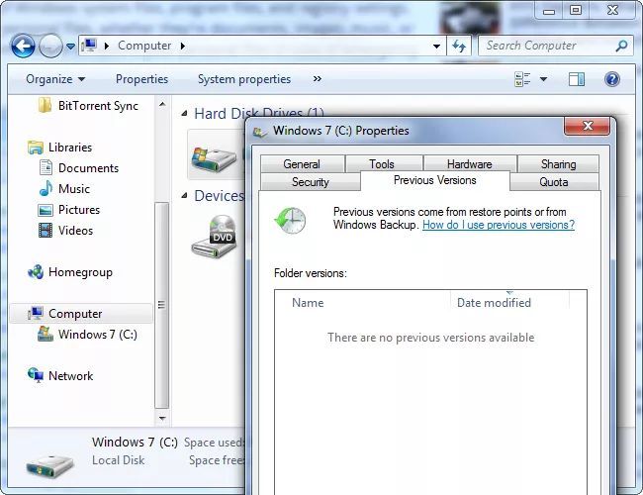Go back with the Explorer back arrow

(23, 46)
